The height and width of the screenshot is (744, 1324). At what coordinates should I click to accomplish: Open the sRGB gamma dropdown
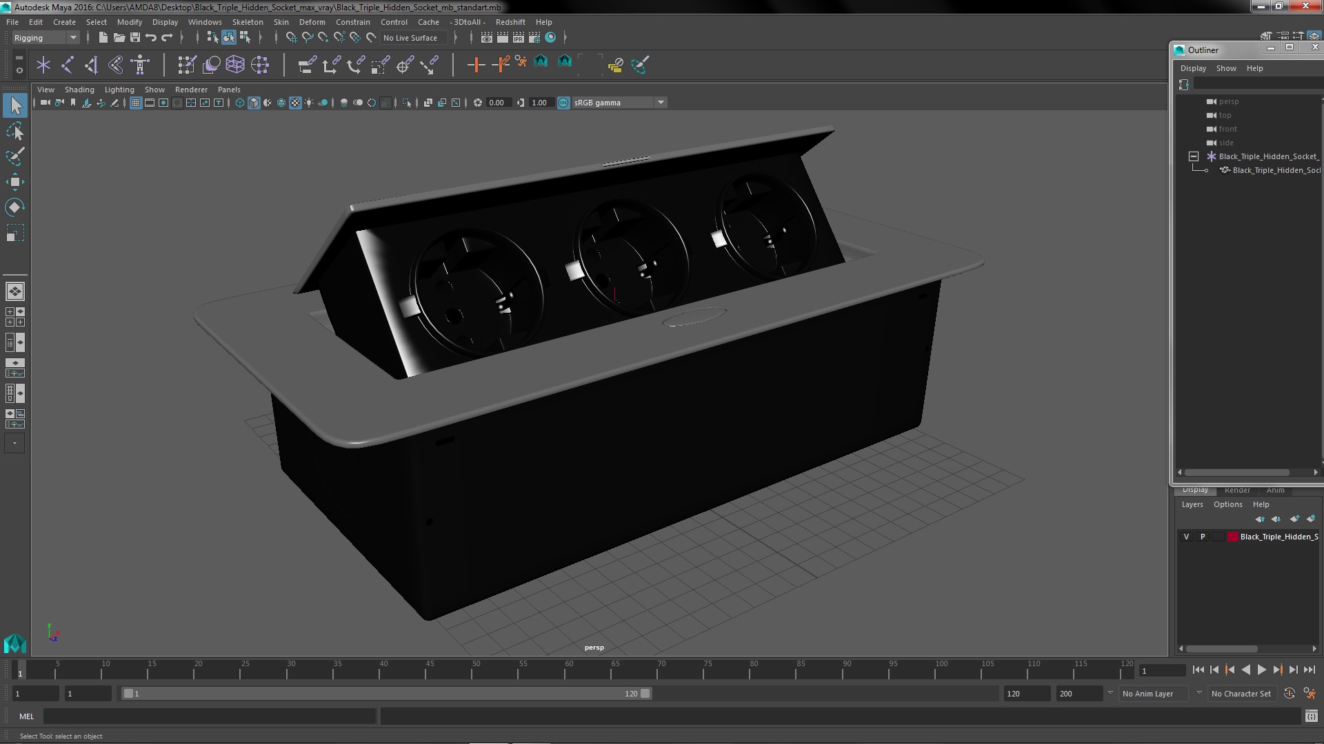pyautogui.click(x=660, y=103)
